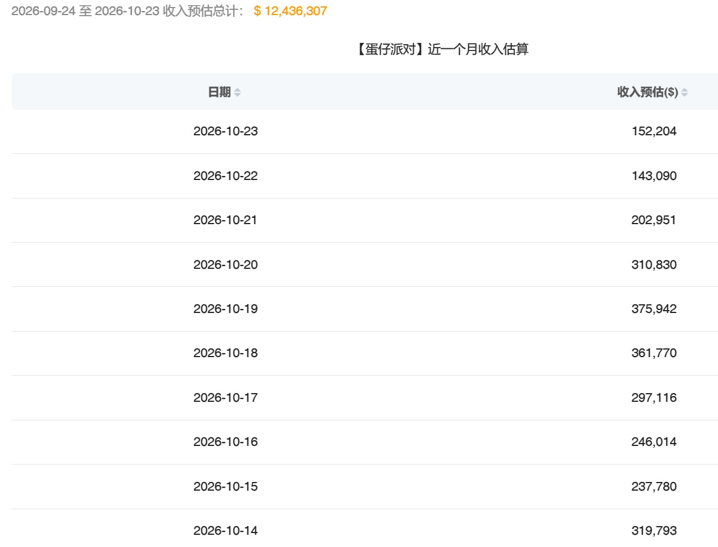This screenshot has width=718, height=547.
Task: Select revenue value 152,204
Action: [x=654, y=131]
